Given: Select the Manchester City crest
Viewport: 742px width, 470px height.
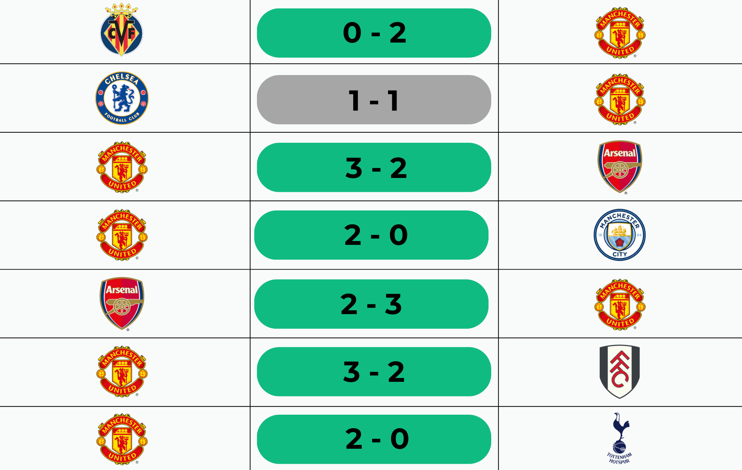Looking at the screenshot, I should pyautogui.click(x=619, y=235).
